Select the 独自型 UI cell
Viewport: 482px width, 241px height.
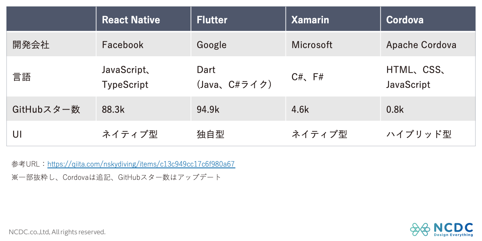210,134
